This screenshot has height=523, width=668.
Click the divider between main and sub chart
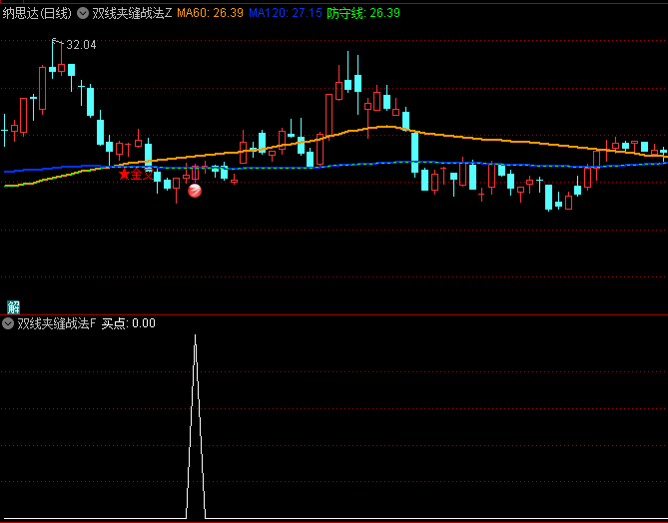pyautogui.click(x=334, y=314)
